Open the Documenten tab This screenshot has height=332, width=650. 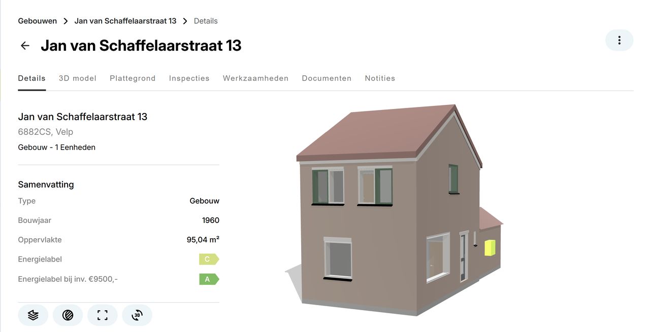[327, 78]
